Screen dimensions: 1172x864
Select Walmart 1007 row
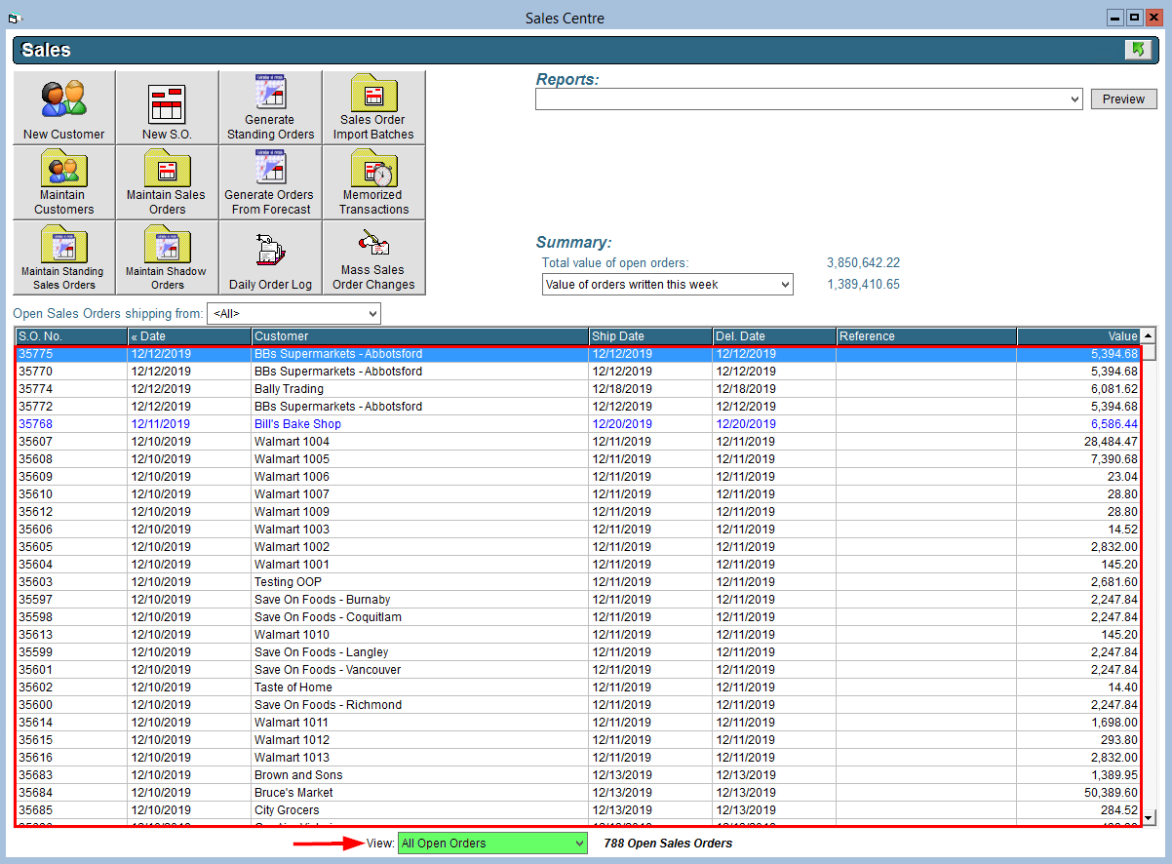[578, 494]
